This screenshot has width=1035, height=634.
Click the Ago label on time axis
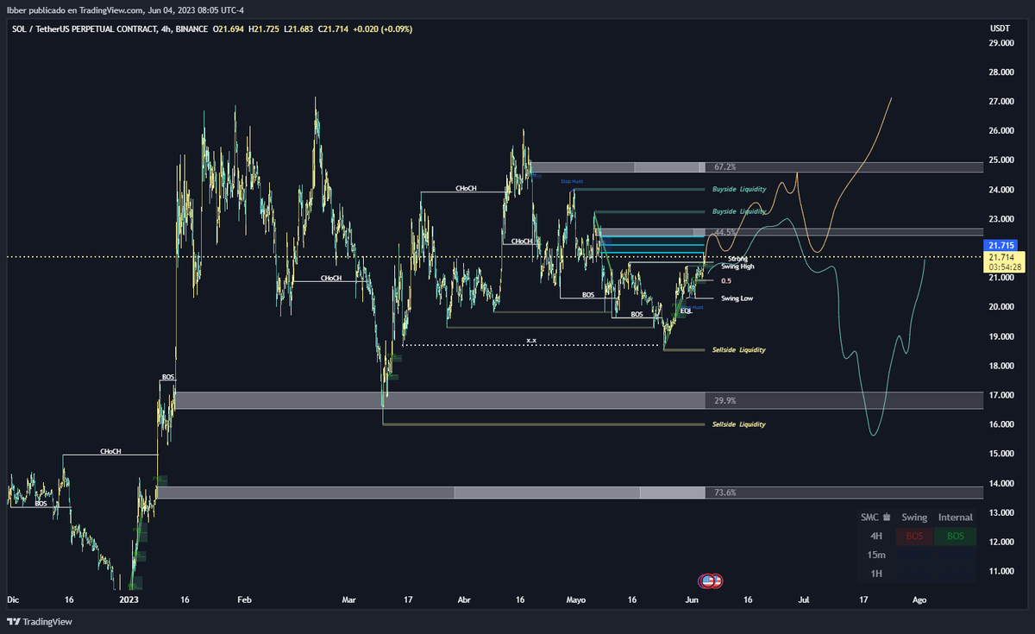(919, 599)
